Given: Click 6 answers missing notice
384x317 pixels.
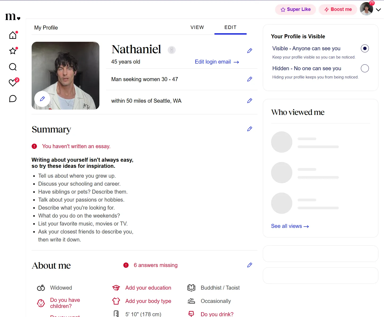Looking at the screenshot, I should tap(156, 265).
